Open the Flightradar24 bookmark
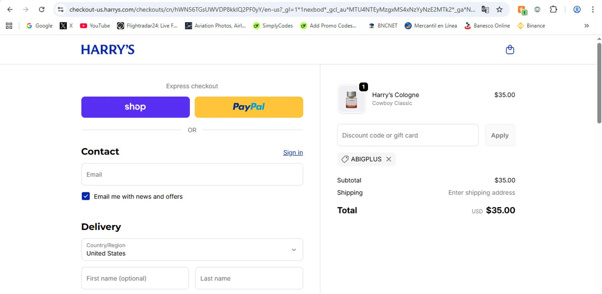This screenshot has width=602, height=294. (x=147, y=26)
